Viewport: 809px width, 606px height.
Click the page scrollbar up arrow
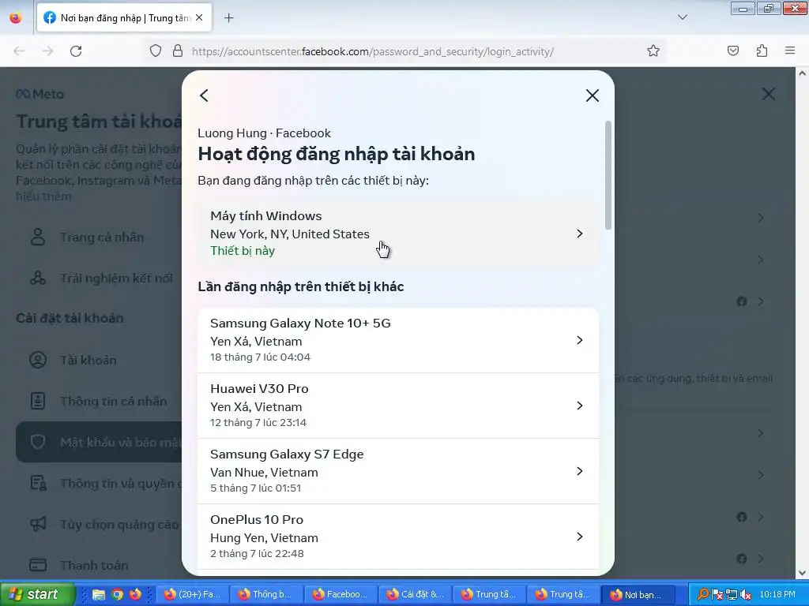803,73
